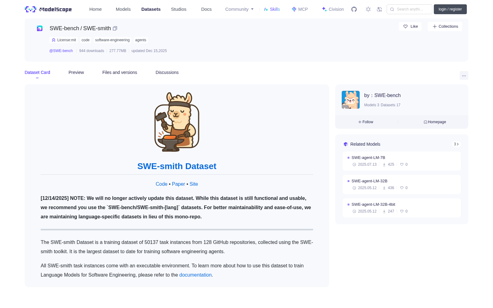Expand the Community dropdown menu
Viewport: 493px width, 308px height.
[239, 9]
